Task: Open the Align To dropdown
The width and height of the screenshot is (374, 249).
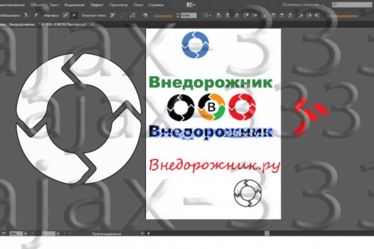Action: [x=207, y=16]
